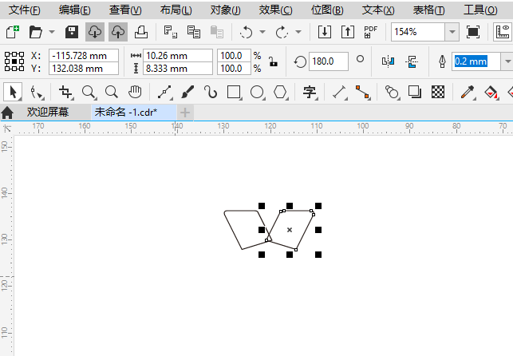This screenshot has height=356, width=513.
Task: Toggle the lock ratio padlock
Action: tap(273, 61)
